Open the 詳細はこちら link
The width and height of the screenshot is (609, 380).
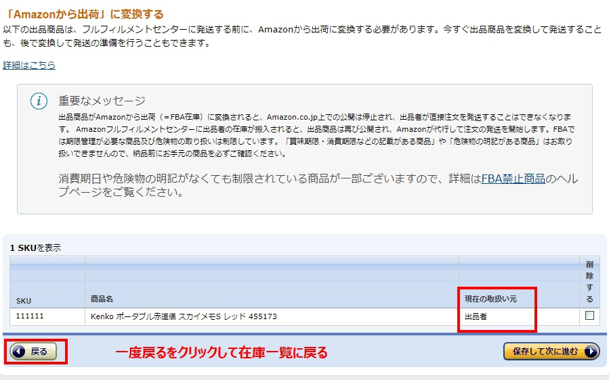click(x=29, y=66)
